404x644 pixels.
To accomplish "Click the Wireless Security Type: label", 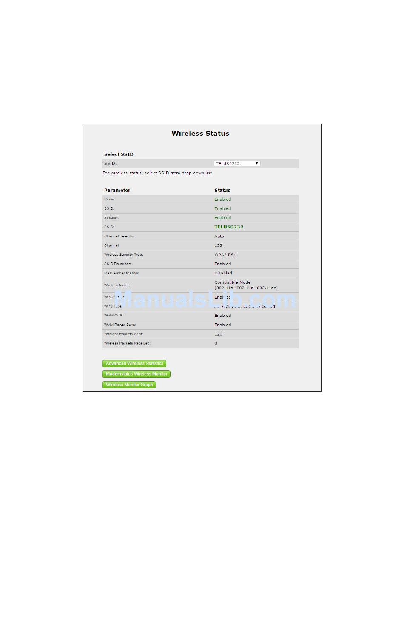I will (x=124, y=255).
